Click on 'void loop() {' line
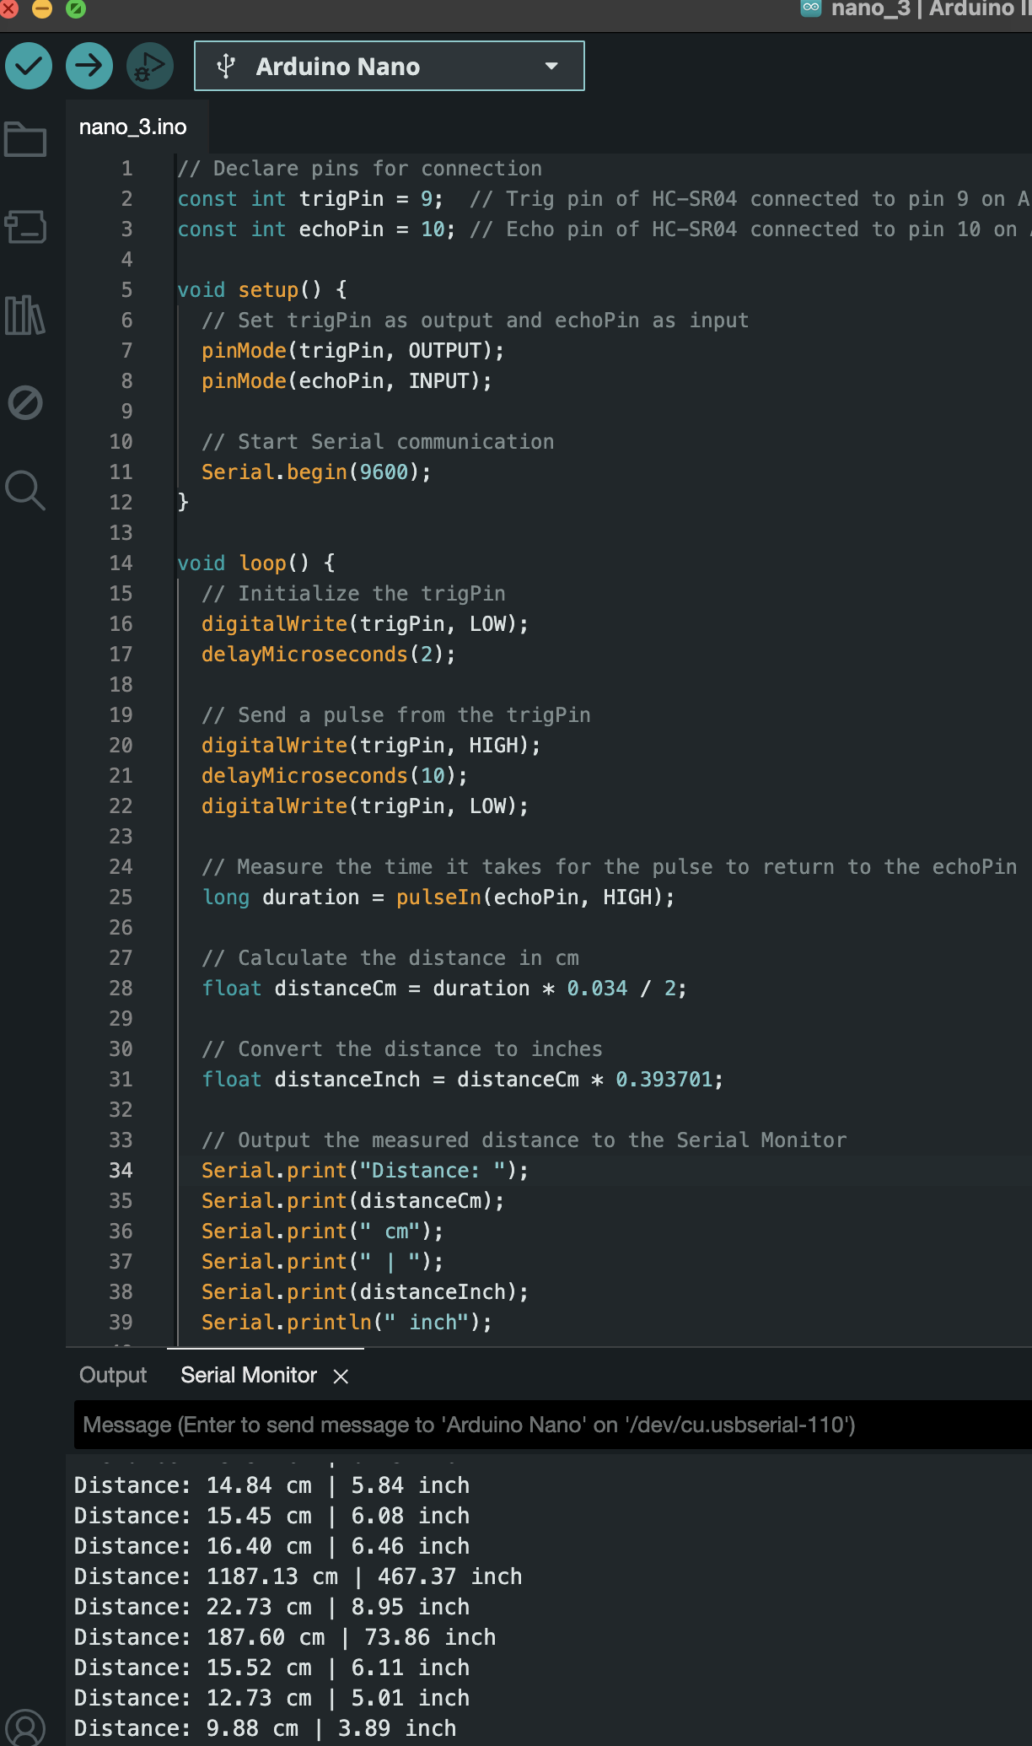1032x1746 pixels. coord(256,563)
